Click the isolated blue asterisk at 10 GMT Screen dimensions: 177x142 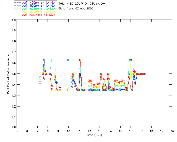pyautogui.click(x=68, y=60)
